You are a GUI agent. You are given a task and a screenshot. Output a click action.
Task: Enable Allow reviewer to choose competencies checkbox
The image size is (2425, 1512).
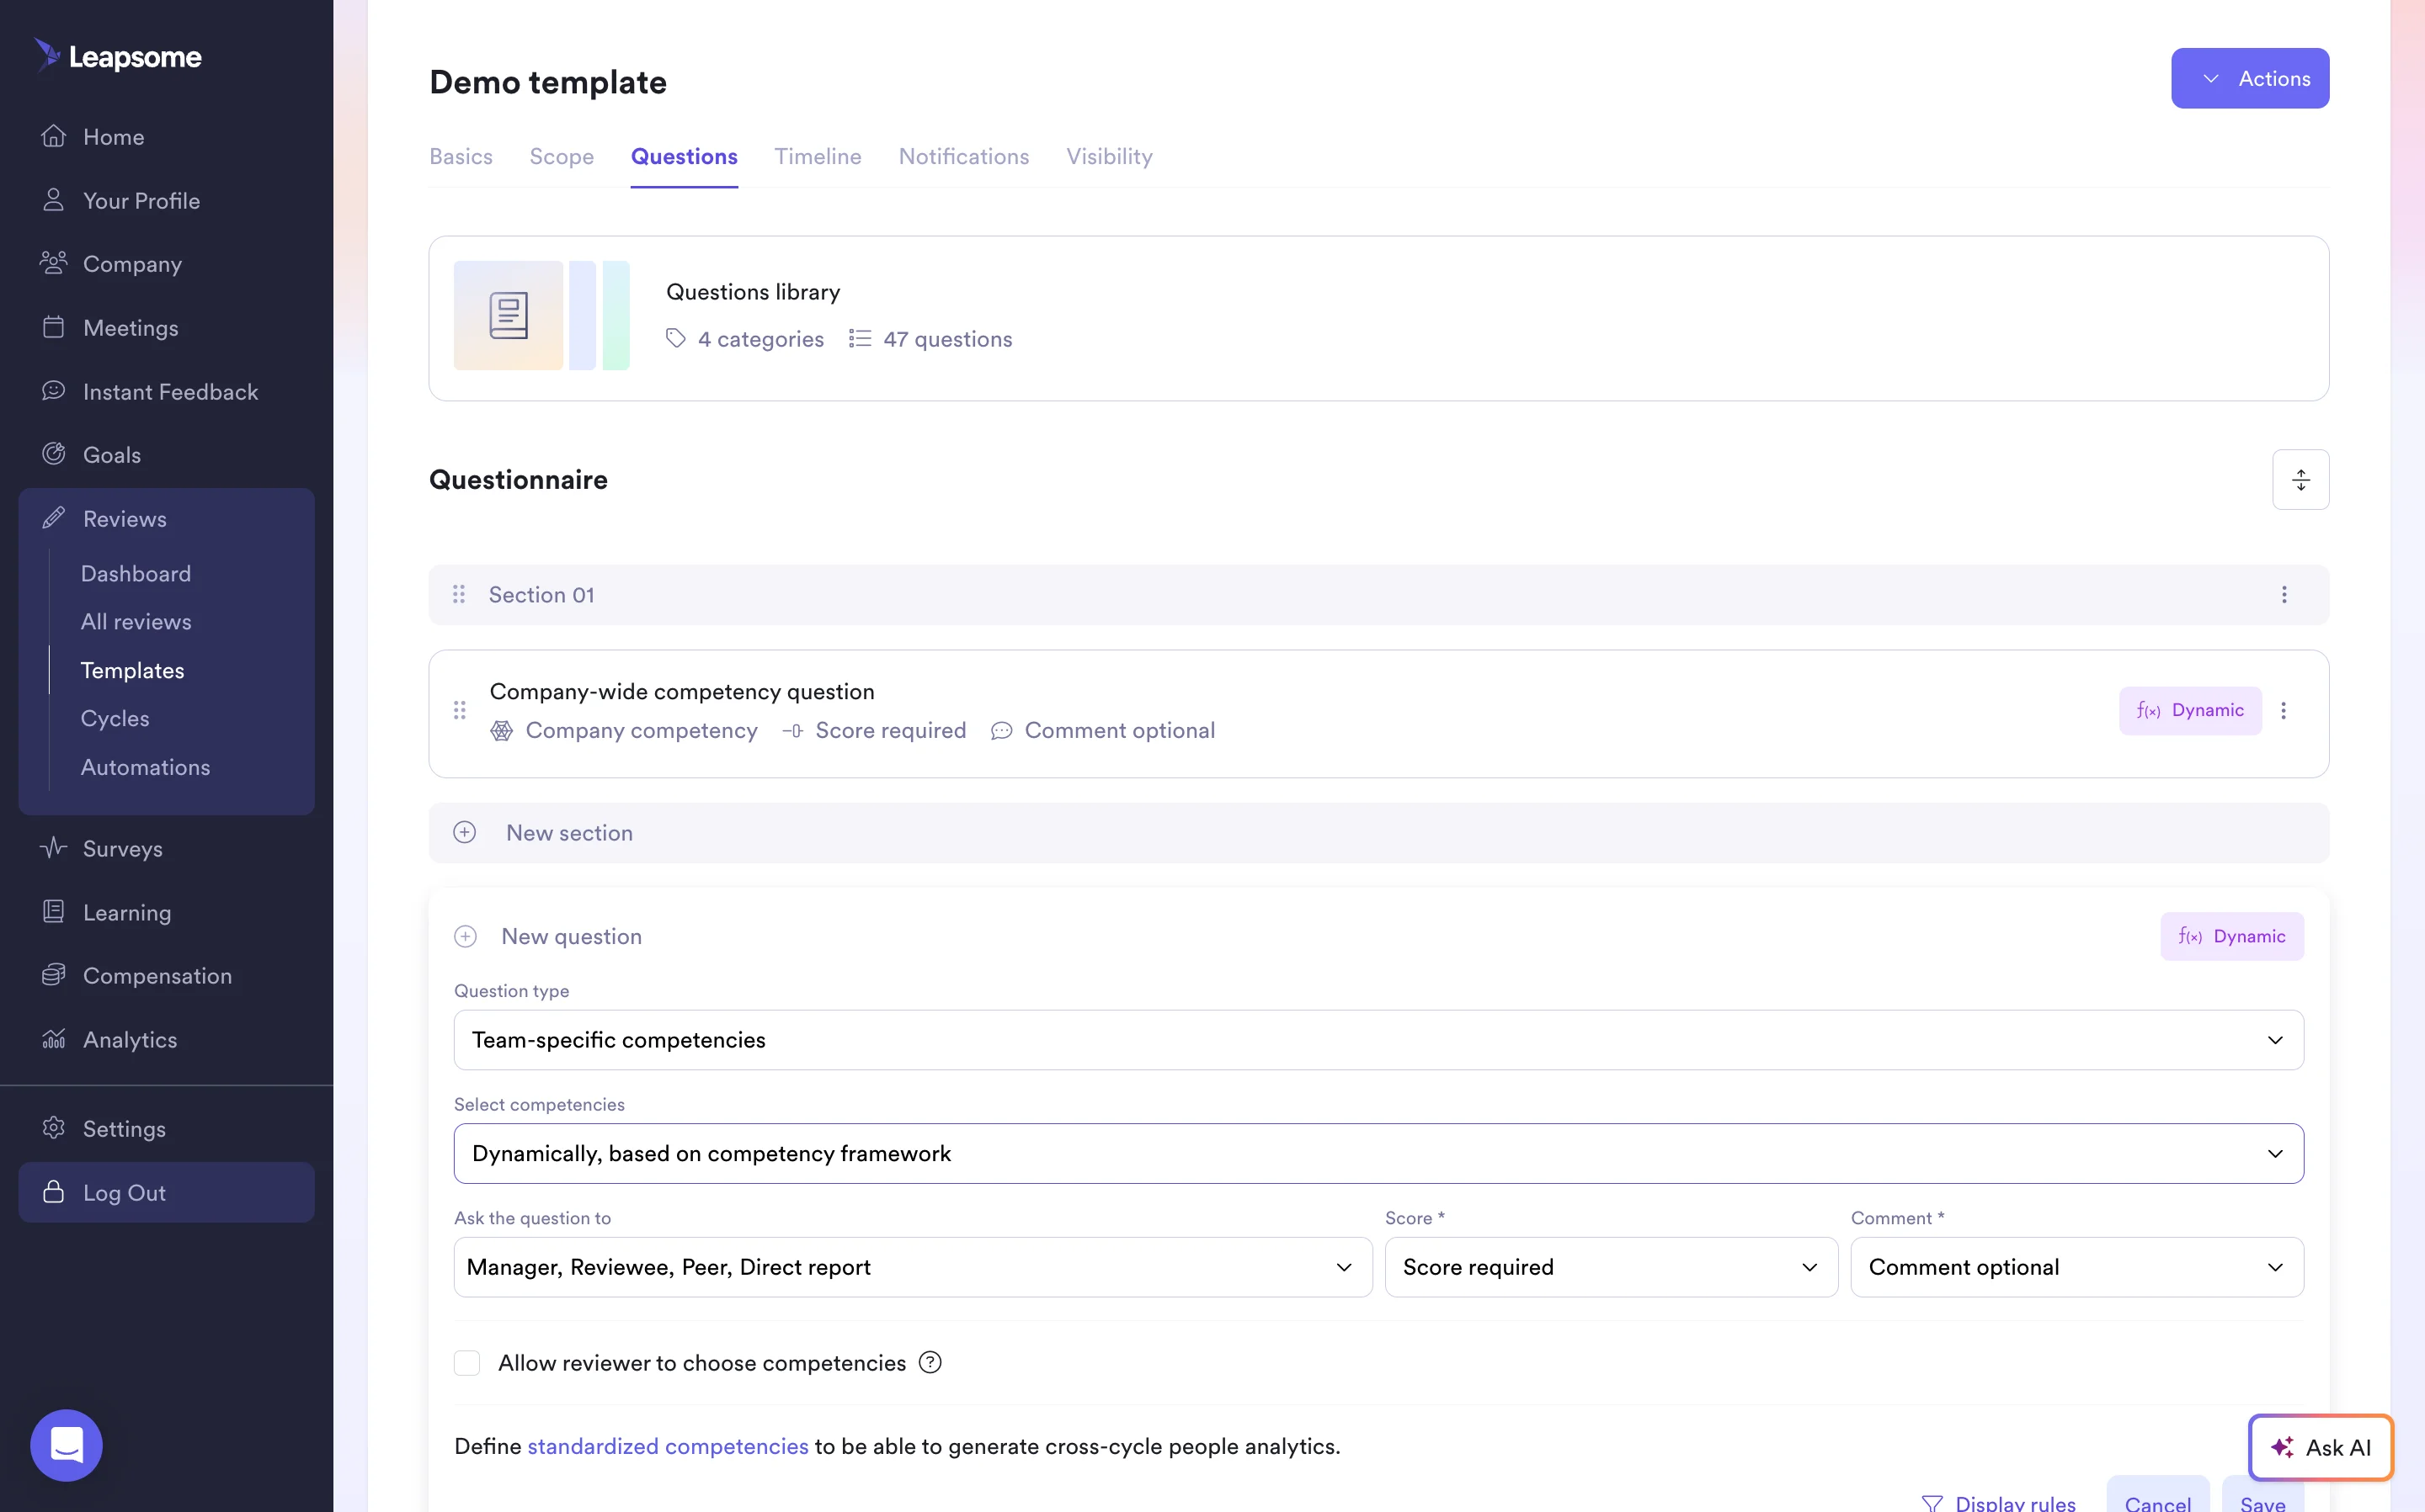[467, 1363]
